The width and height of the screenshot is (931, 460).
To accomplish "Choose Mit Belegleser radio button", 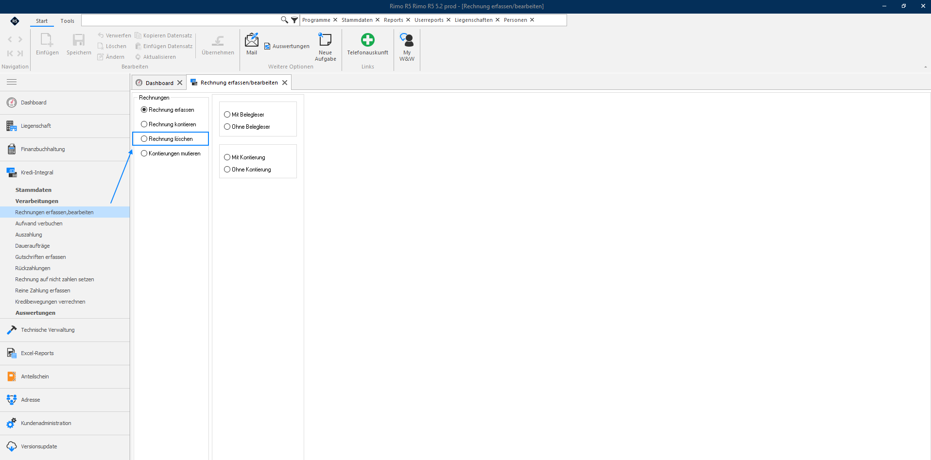I will 227,115.
